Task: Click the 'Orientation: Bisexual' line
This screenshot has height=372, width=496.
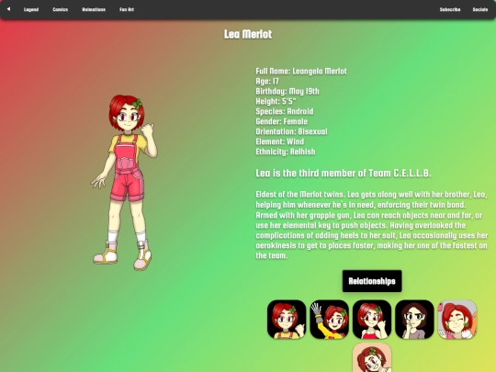Action: tap(292, 131)
